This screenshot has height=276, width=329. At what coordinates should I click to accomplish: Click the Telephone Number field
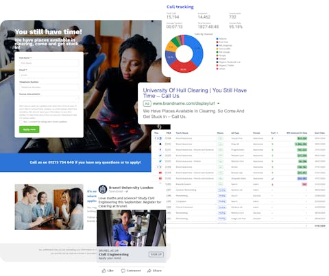pos(49,87)
